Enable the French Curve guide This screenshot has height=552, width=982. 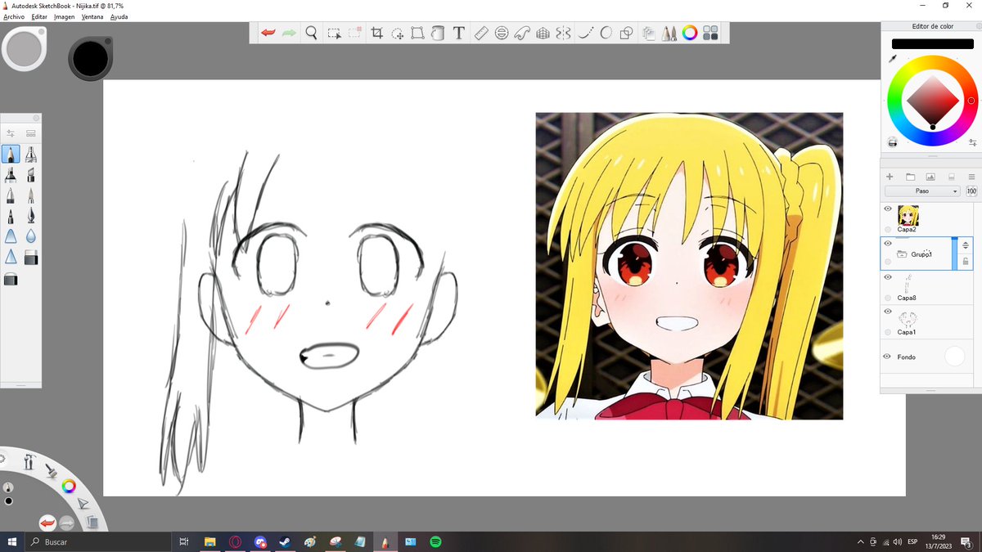522,33
